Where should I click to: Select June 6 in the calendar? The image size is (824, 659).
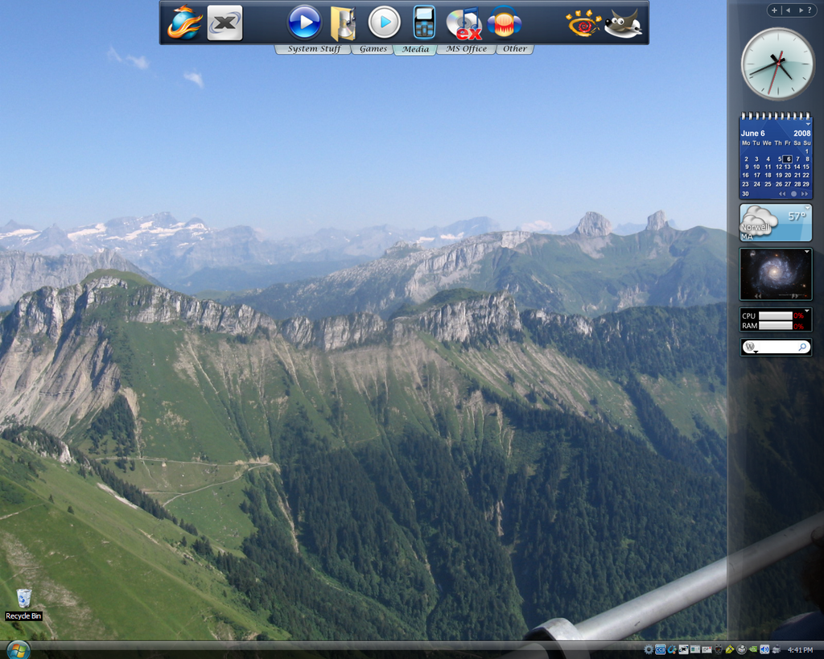click(787, 159)
